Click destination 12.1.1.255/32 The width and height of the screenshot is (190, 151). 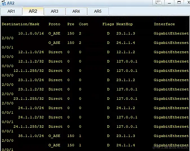[29, 71]
